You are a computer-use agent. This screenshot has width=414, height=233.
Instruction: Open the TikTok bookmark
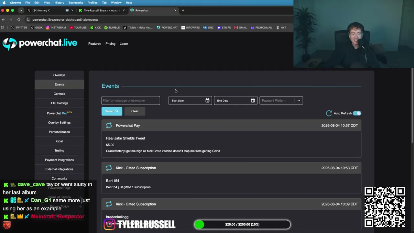pos(138,28)
